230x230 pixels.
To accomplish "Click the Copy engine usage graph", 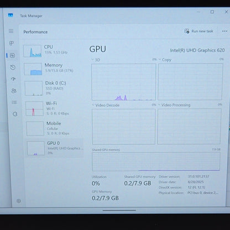I will click(190, 82).
